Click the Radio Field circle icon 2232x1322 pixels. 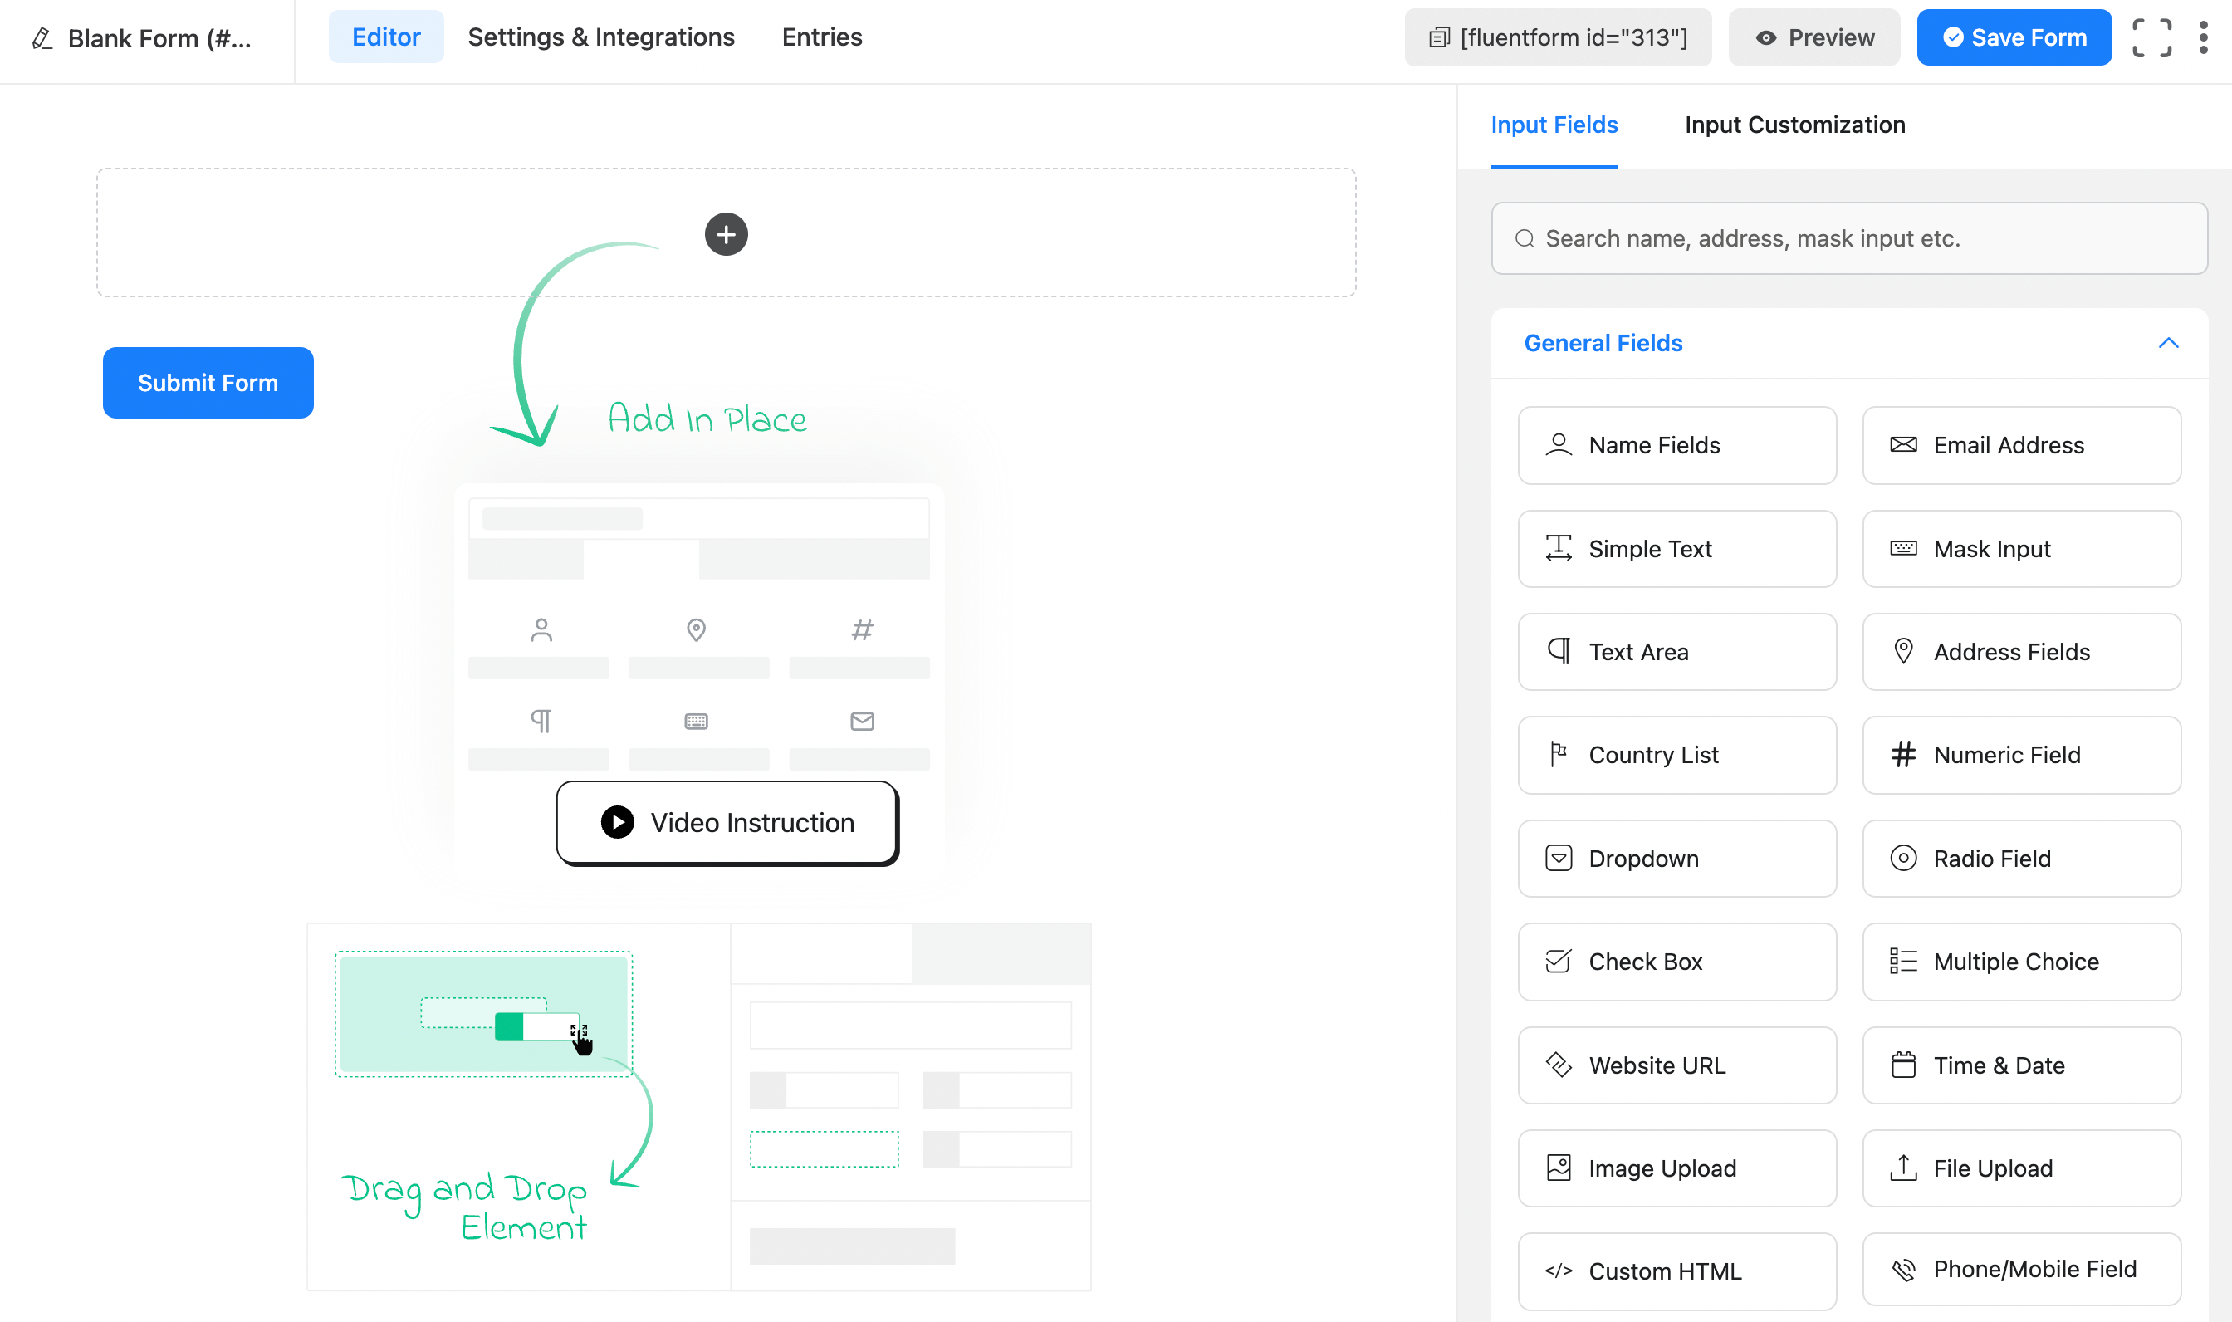tap(1903, 858)
